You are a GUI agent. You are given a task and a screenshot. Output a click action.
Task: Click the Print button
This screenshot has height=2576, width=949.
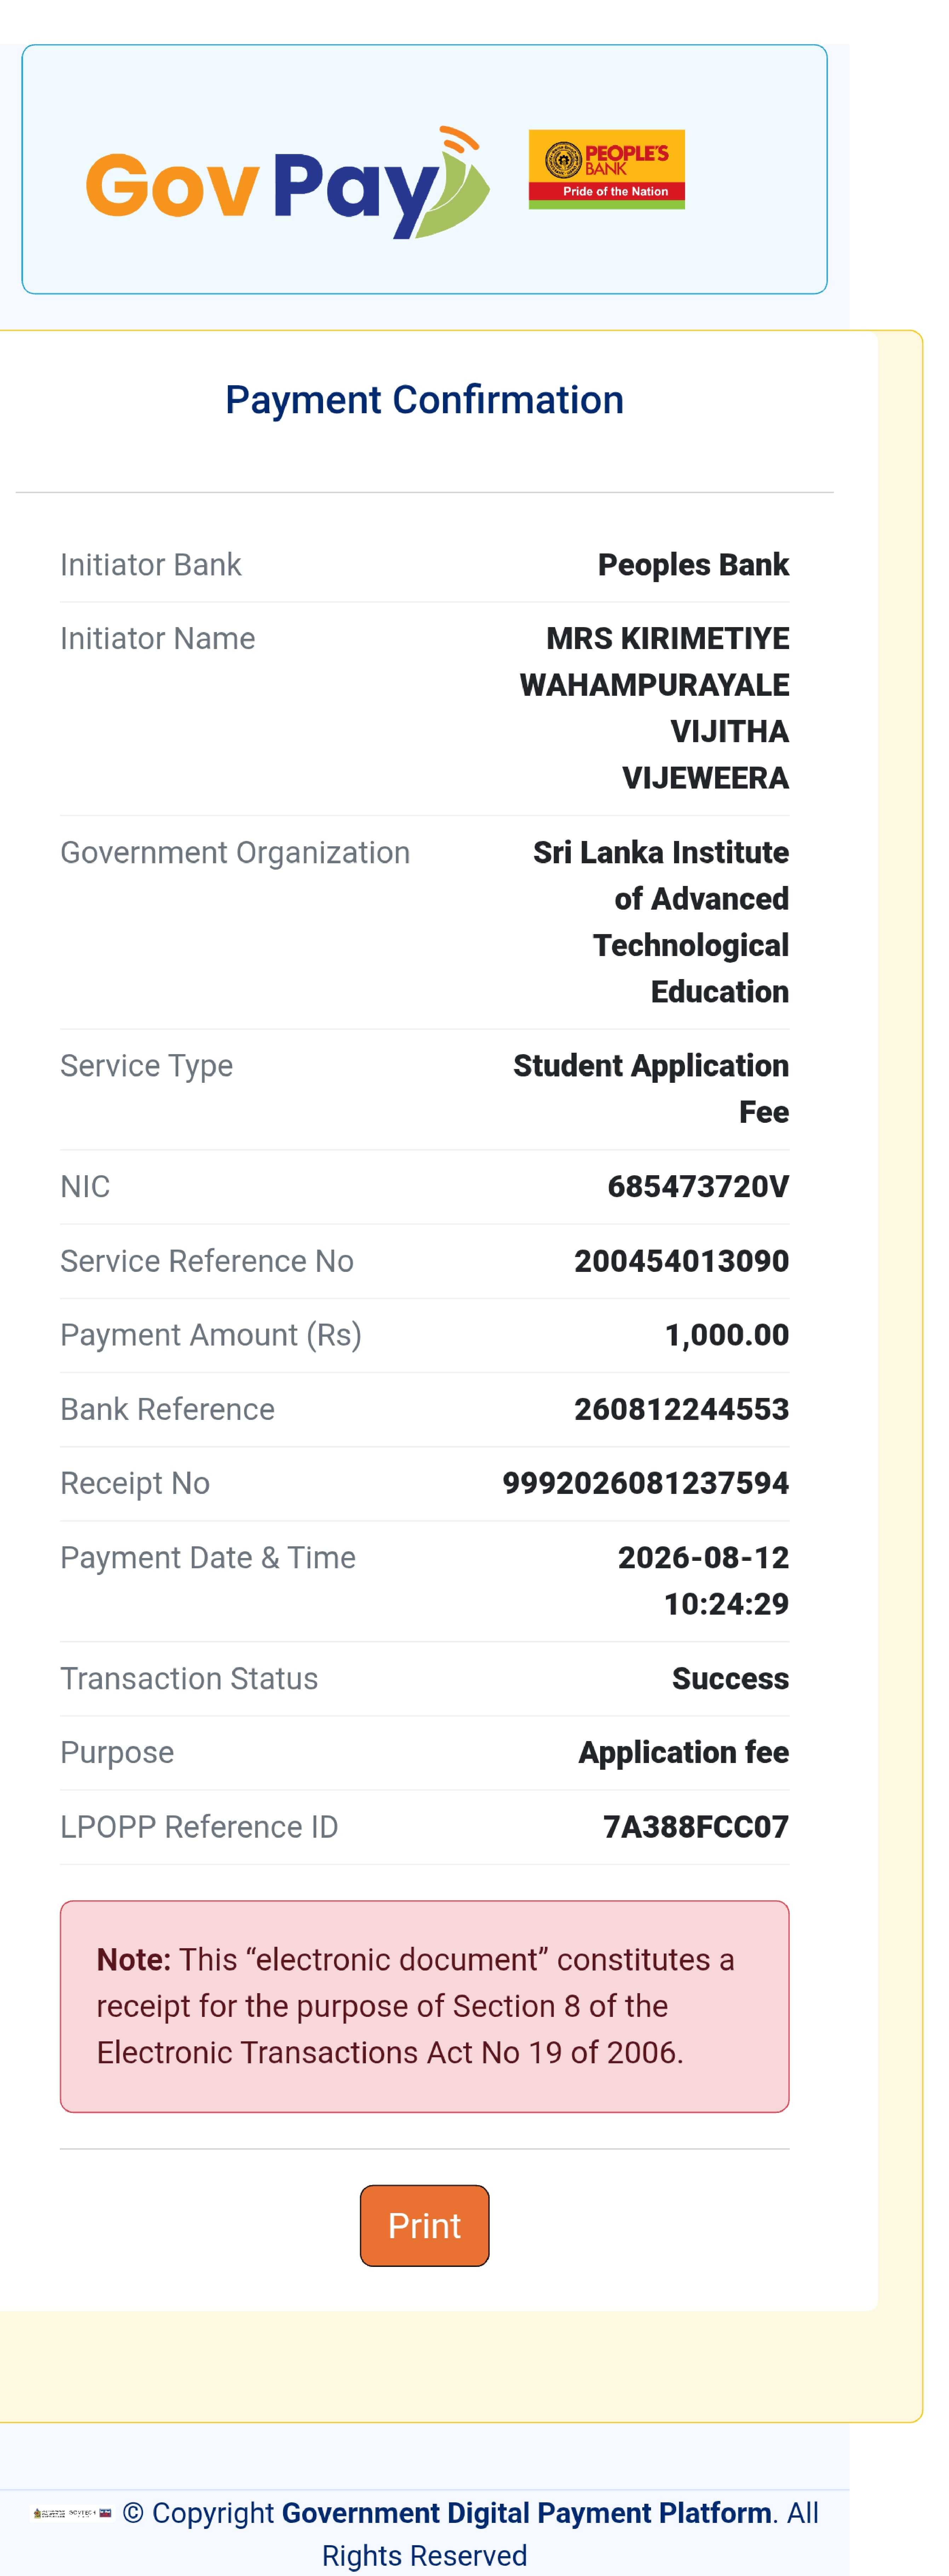[425, 2225]
